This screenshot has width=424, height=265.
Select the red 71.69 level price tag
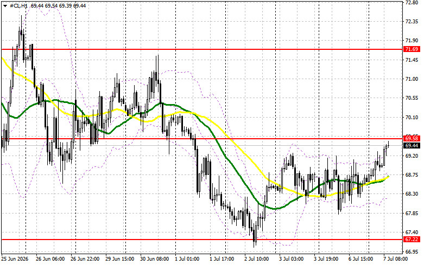(412, 49)
